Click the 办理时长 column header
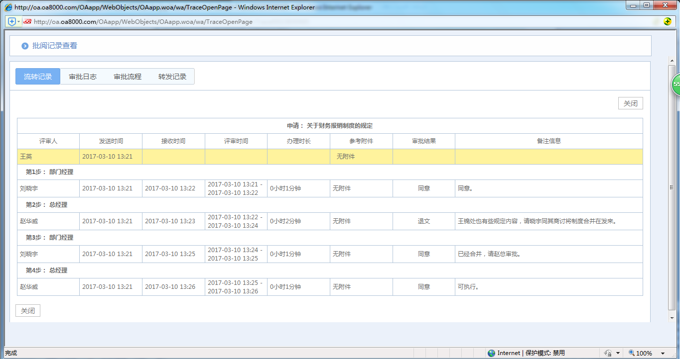The image size is (680, 359). [x=298, y=141]
